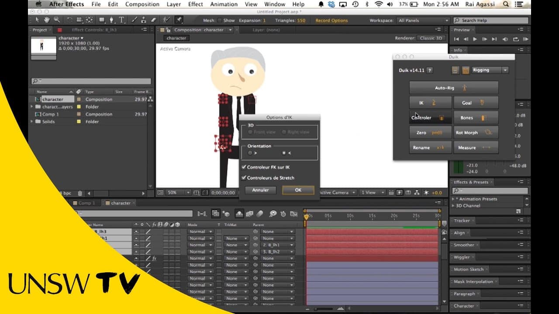Screen dimensions: 559x314
Task: Open the Animation menu
Action: tap(224, 4)
